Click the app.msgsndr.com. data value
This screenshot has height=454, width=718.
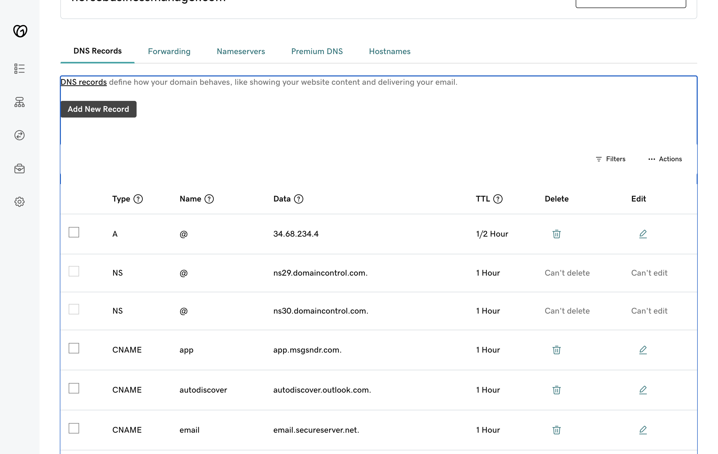[x=307, y=350]
